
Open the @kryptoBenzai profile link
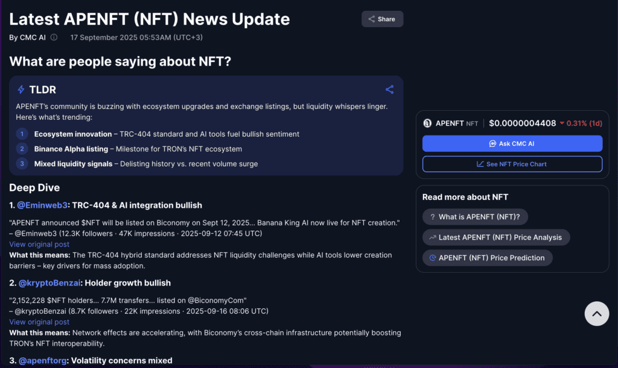(x=49, y=283)
